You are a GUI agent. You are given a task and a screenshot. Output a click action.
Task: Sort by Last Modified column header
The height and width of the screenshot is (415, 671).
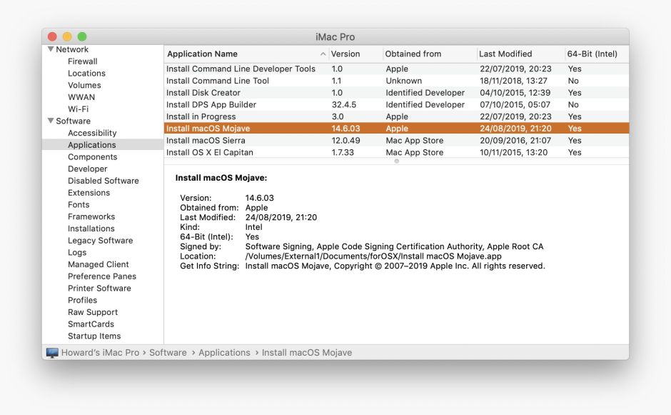point(505,54)
